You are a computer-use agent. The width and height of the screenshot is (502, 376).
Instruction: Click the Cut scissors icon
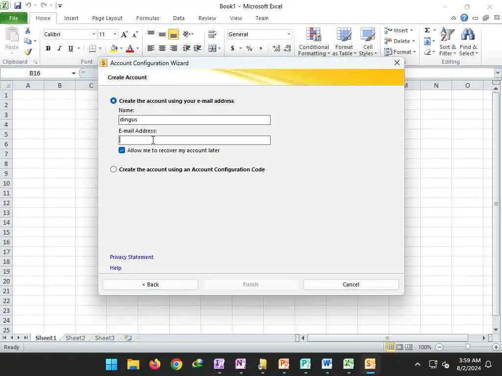coord(28,31)
